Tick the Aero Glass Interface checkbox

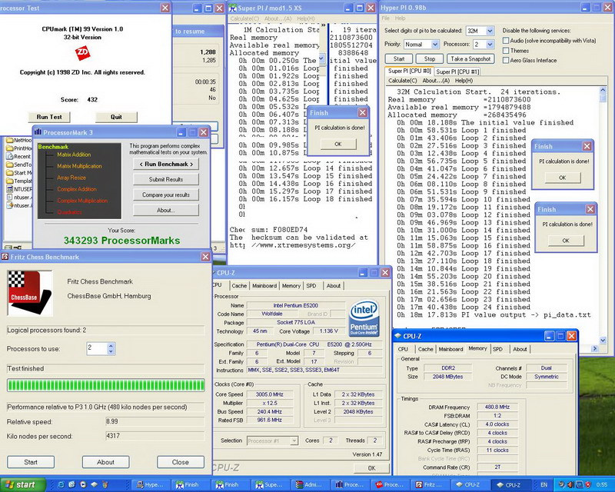click(507, 61)
